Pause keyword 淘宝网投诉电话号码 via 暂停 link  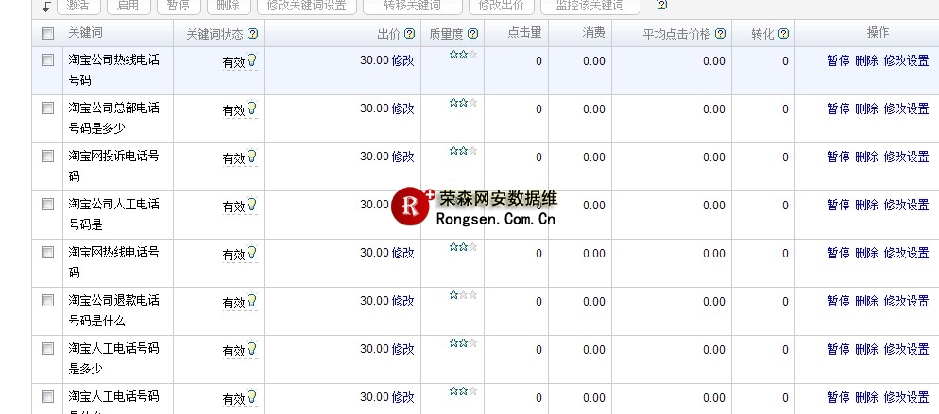[x=838, y=157]
